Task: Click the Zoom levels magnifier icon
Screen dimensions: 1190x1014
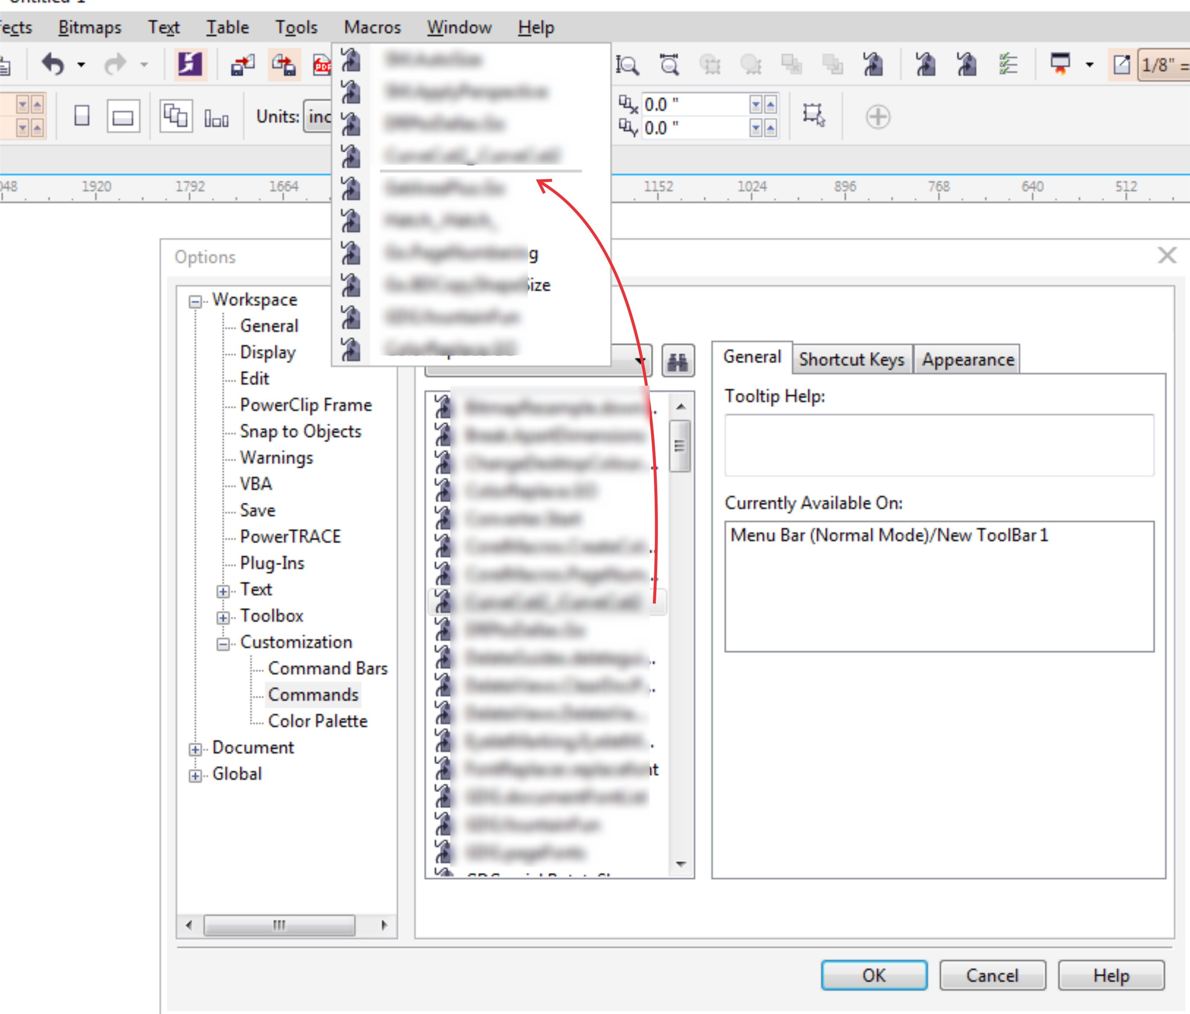Action: pyautogui.click(x=627, y=65)
